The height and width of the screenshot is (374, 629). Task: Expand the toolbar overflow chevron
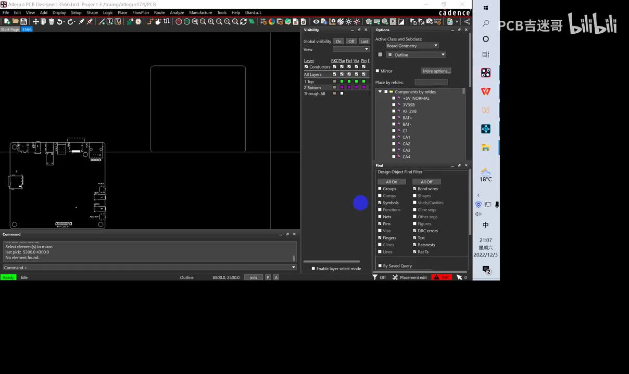coord(457,21)
